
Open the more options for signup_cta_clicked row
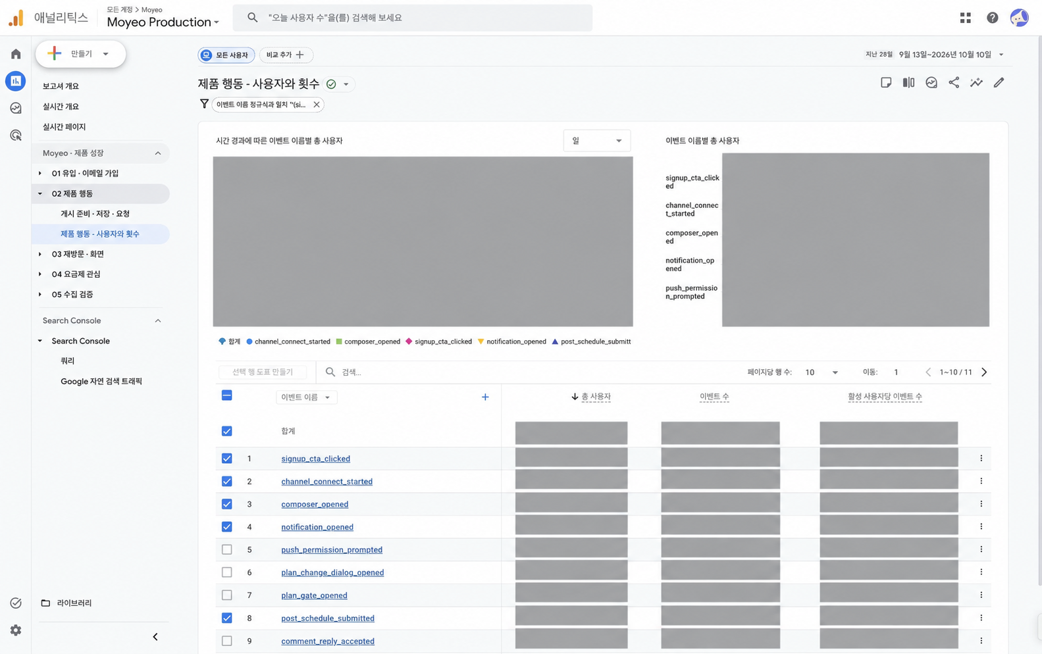coord(981,459)
